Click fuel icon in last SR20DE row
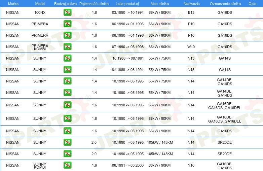This screenshot has height=171, width=263. (x=67, y=154)
